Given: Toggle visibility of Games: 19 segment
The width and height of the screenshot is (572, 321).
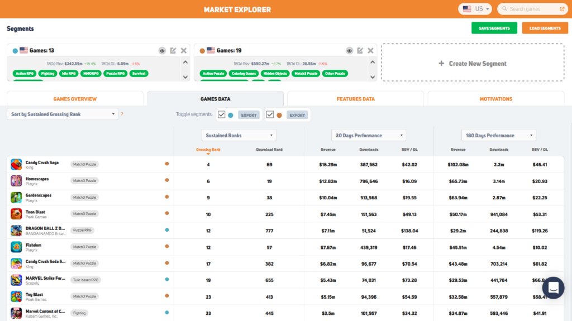Looking at the screenshot, I should [x=349, y=51].
